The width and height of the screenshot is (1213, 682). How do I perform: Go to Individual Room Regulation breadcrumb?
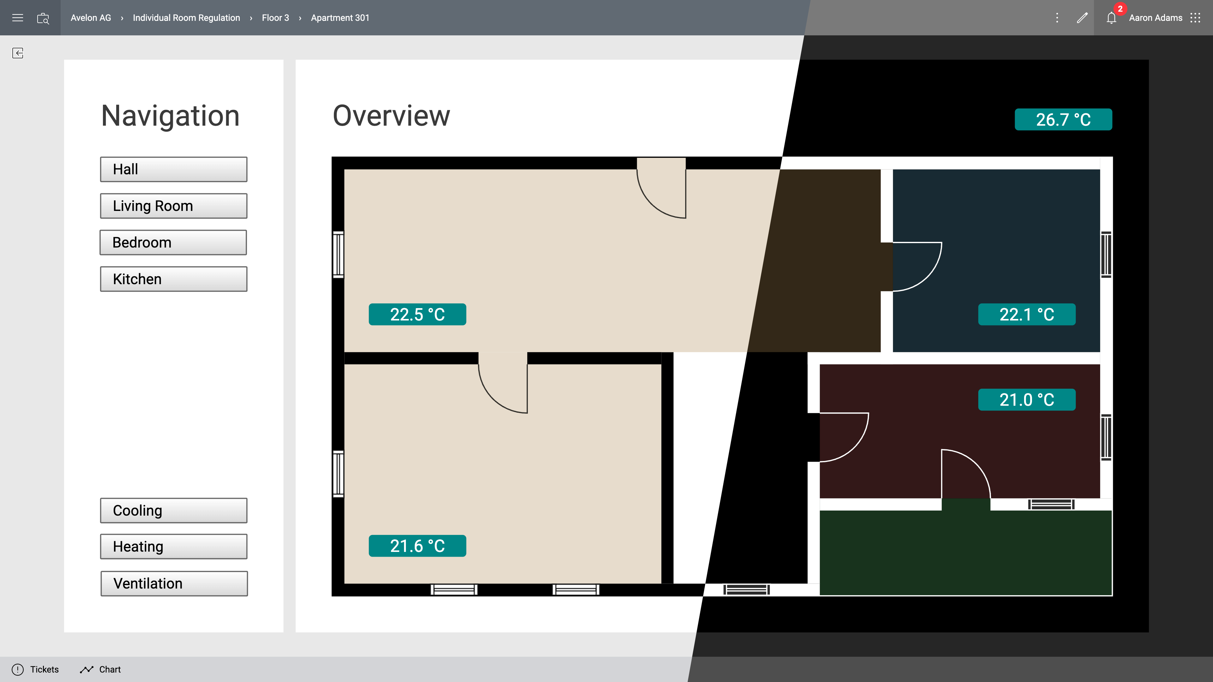tap(186, 18)
